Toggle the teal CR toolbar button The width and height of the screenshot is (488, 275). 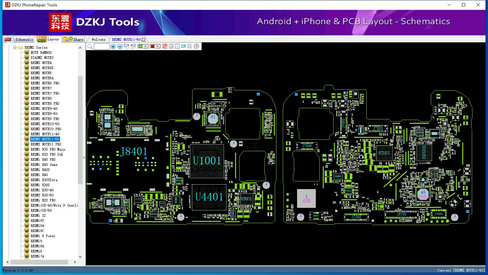183,46
